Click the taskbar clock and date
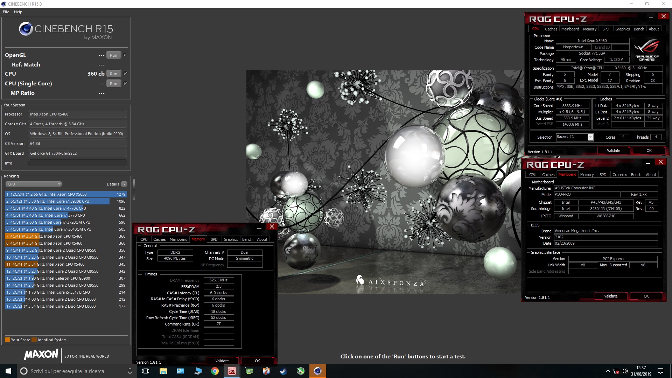This screenshot has width=672, height=378. [x=641, y=371]
